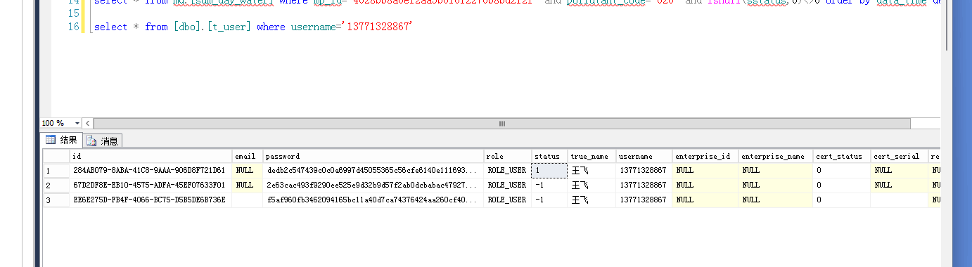Click the 王飞 true_name cell in row 1
This screenshot has width=972, height=267.
(591, 170)
